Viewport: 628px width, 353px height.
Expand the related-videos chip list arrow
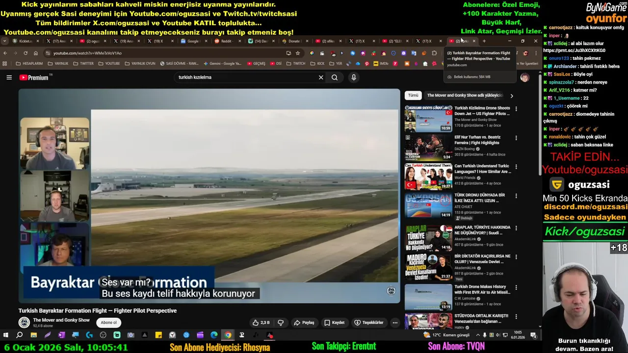point(511,96)
